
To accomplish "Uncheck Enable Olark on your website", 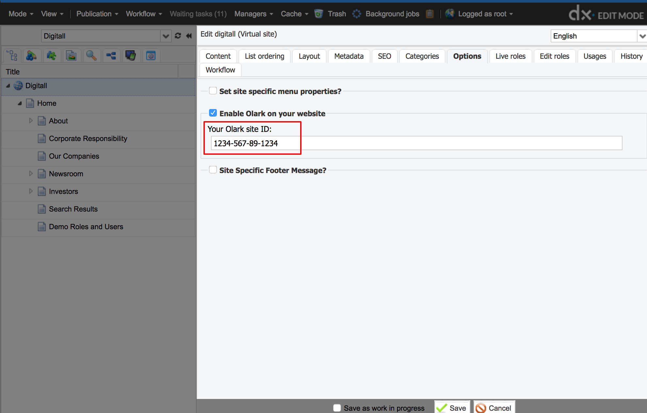I will (213, 113).
